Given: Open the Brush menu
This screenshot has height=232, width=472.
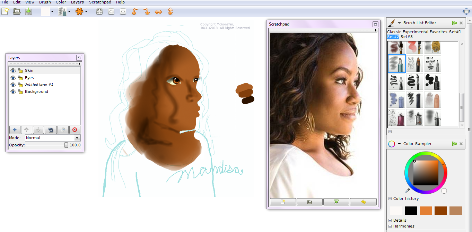Looking at the screenshot, I should [x=45, y=2].
